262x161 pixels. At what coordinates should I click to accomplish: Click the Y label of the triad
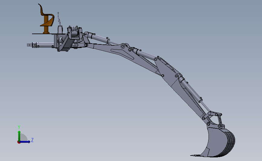tap(19, 127)
